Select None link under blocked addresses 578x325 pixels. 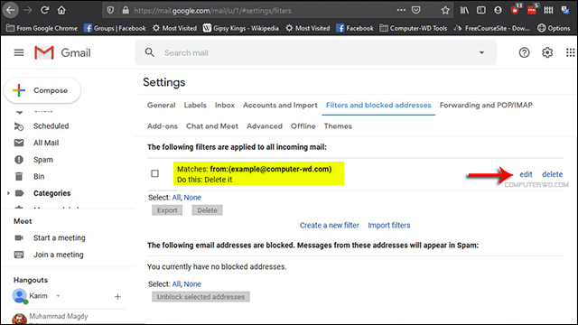[x=192, y=284]
